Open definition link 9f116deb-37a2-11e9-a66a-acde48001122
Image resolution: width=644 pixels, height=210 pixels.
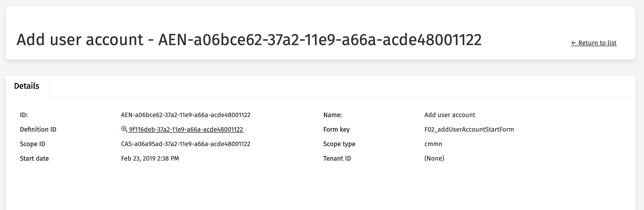pyautogui.click(x=186, y=129)
